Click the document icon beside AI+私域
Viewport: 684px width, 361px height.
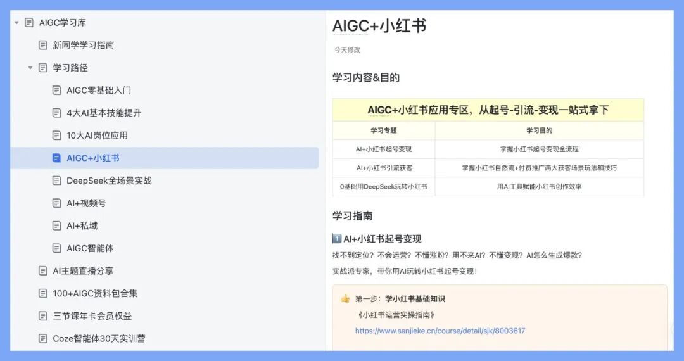tap(57, 225)
